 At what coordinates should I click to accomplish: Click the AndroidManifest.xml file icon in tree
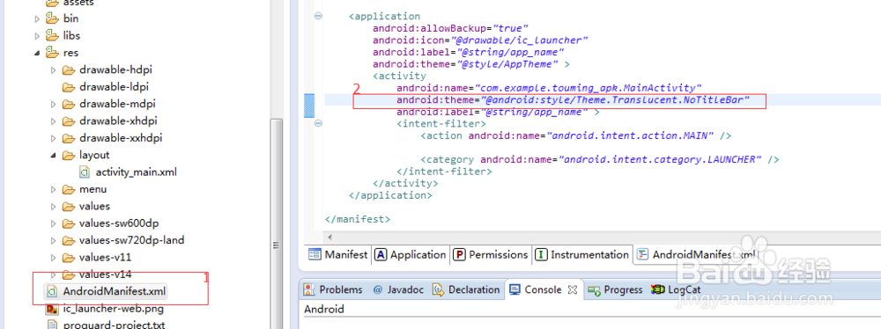52,291
